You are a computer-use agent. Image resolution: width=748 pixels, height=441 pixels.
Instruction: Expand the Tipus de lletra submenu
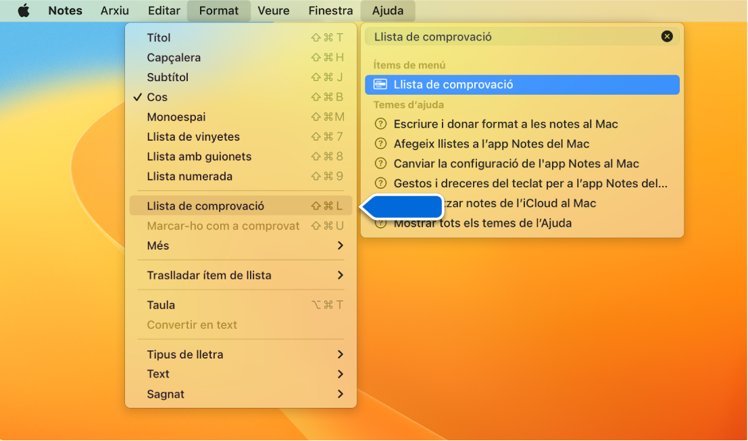[x=241, y=354]
